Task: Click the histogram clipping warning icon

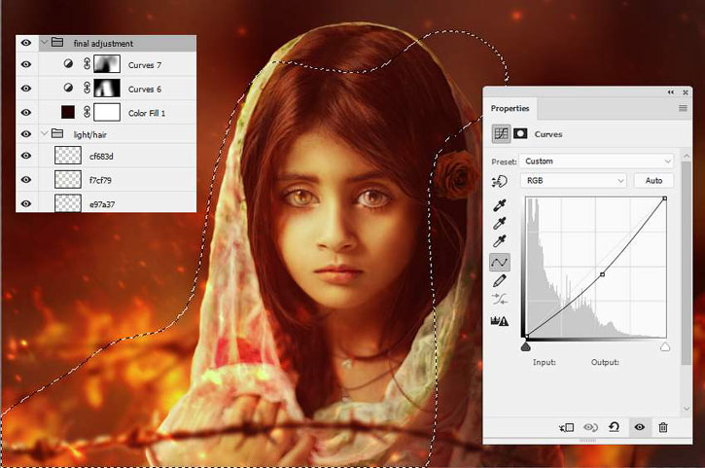Action: (x=500, y=321)
